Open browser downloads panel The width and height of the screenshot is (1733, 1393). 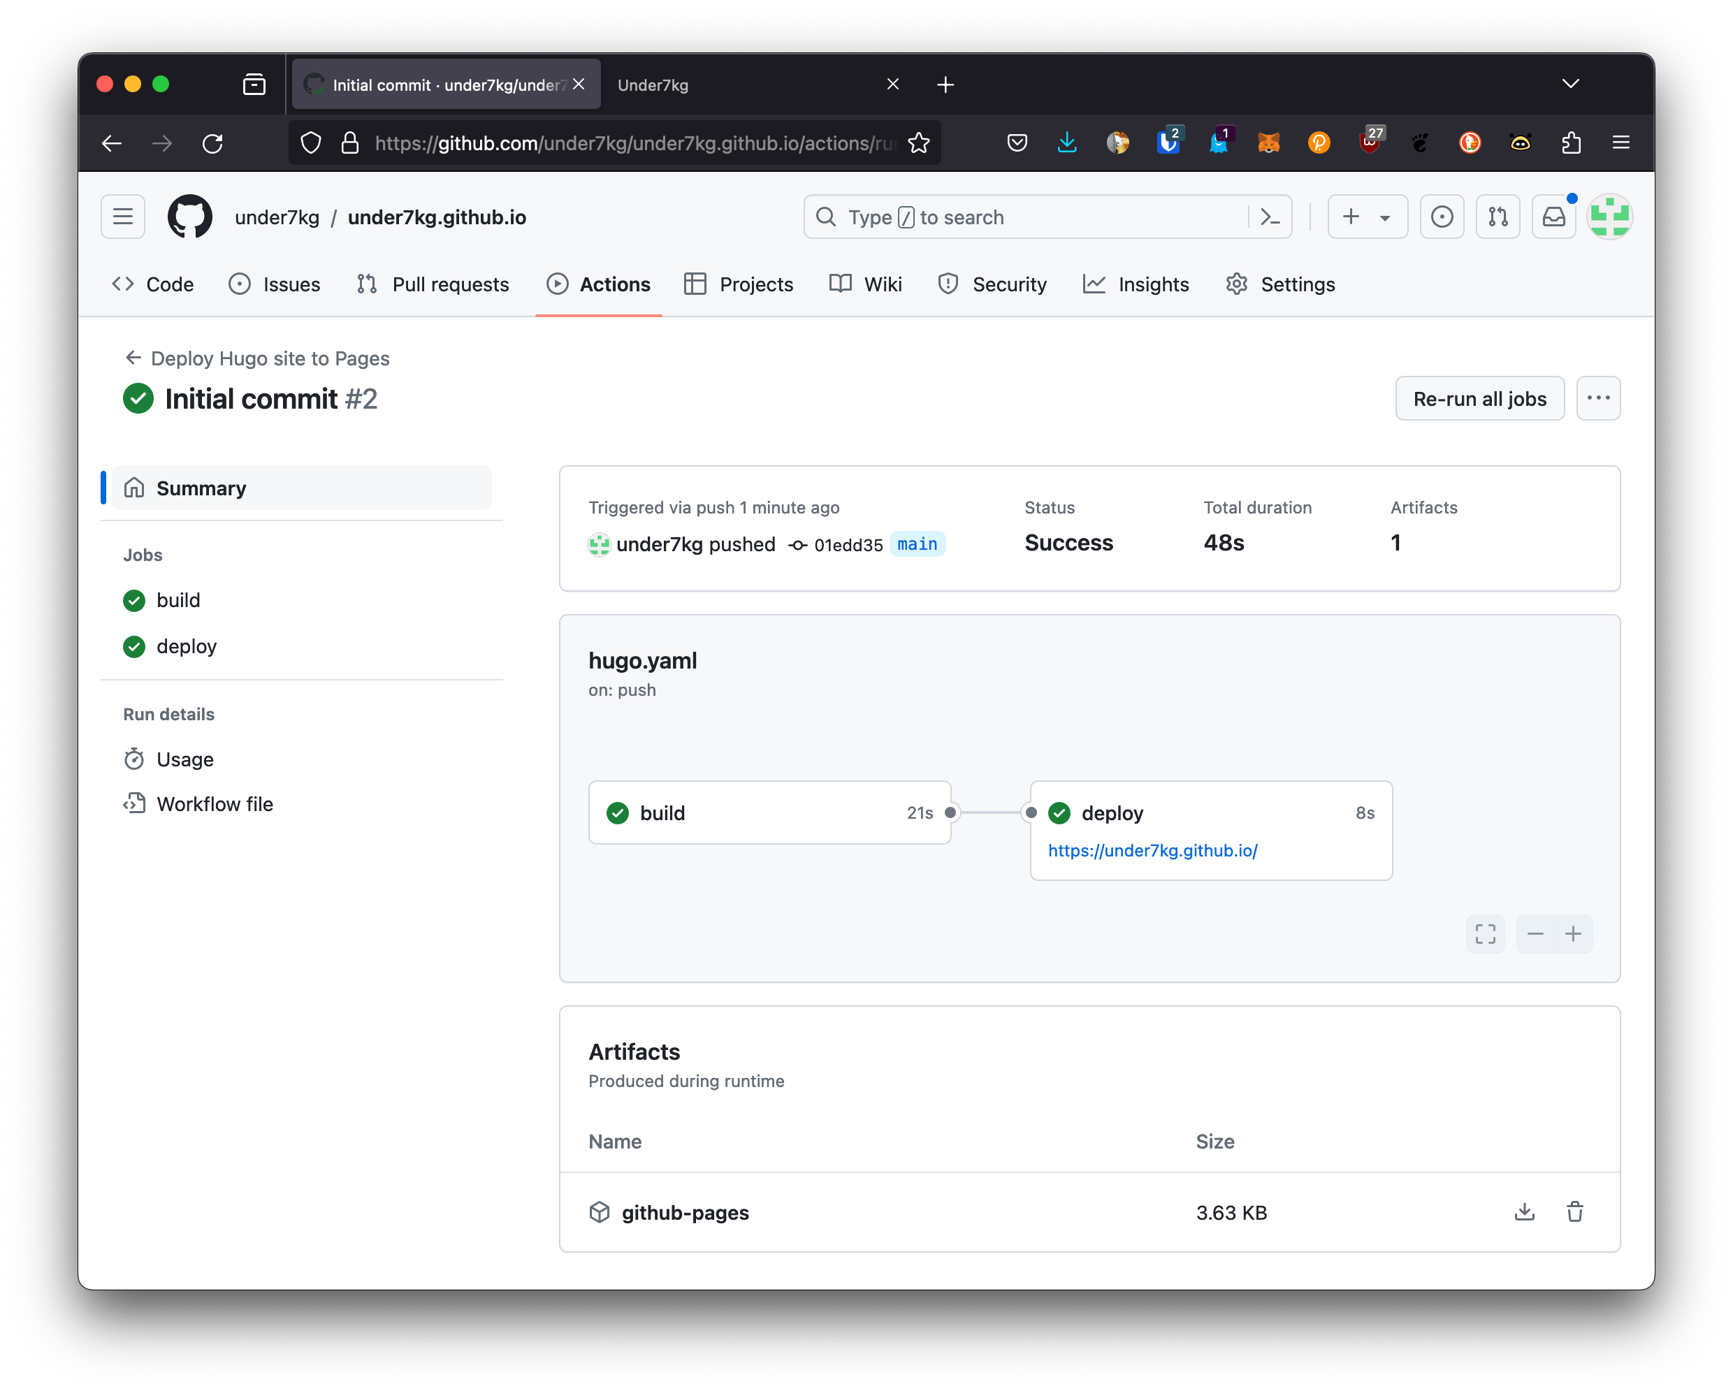coord(1066,143)
